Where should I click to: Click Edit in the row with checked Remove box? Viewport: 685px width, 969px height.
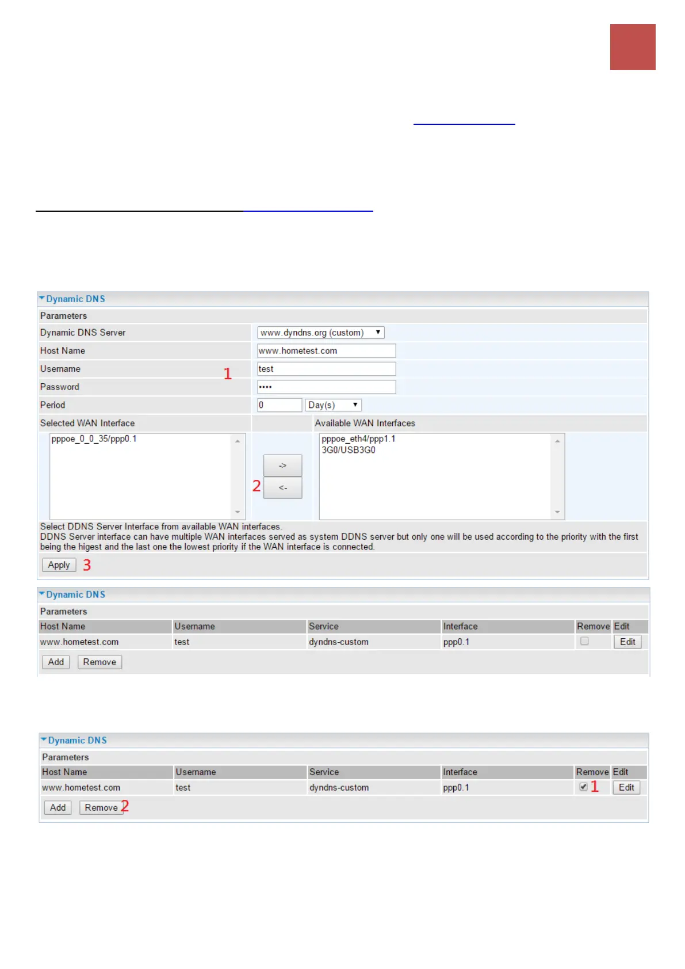626,787
